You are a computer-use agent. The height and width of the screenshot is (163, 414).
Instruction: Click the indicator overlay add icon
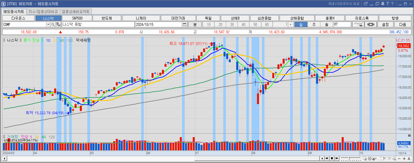point(358,24)
